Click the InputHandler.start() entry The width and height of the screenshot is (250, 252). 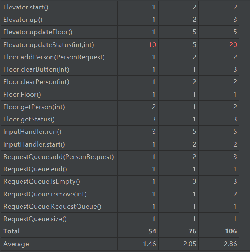click(x=34, y=144)
